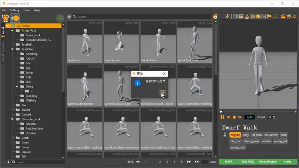Click the recycle triangle icon
The image size is (299, 168).
tap(295, 16)
